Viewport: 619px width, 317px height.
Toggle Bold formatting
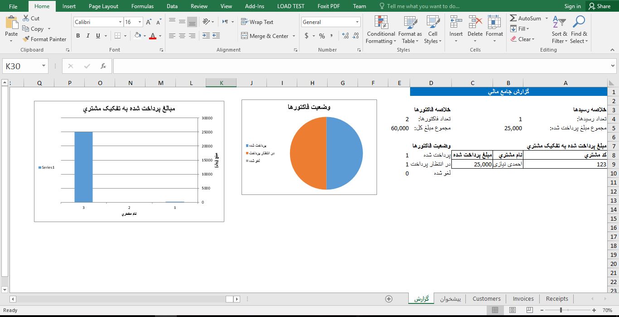coord(78,36)
